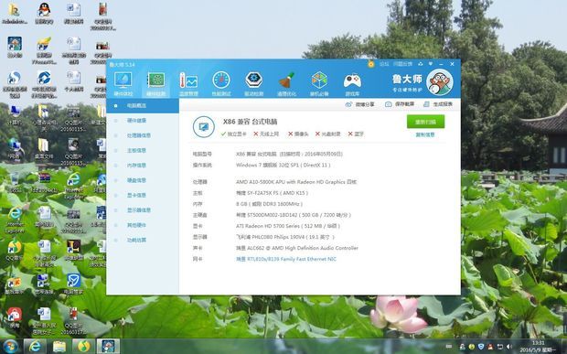Screen dimensions: 567x354
Task: Click the generate report button
Action: (x=438, y=104)
